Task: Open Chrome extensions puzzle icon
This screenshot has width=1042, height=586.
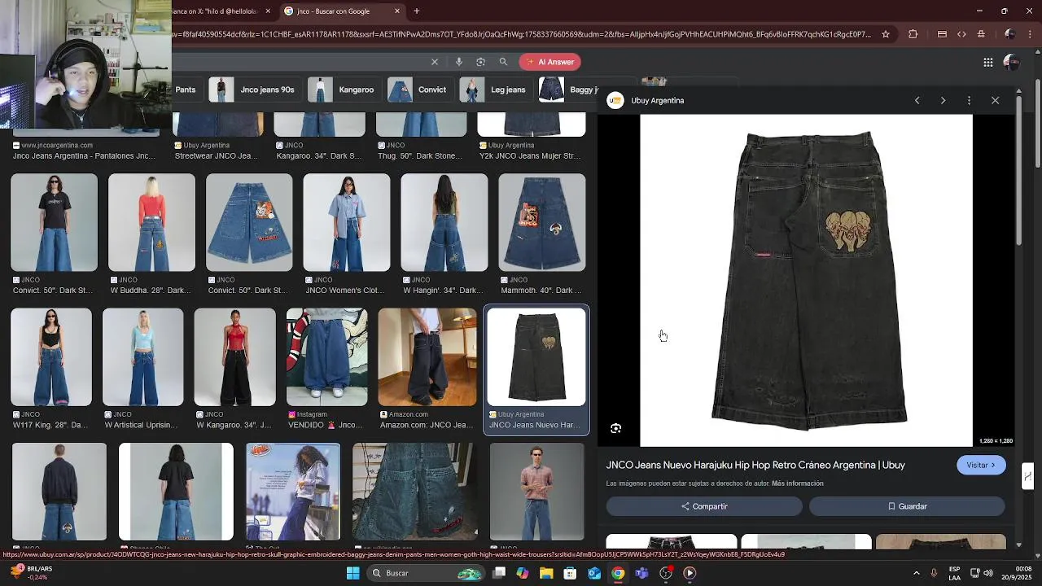Action: click(x=913, y=34)
